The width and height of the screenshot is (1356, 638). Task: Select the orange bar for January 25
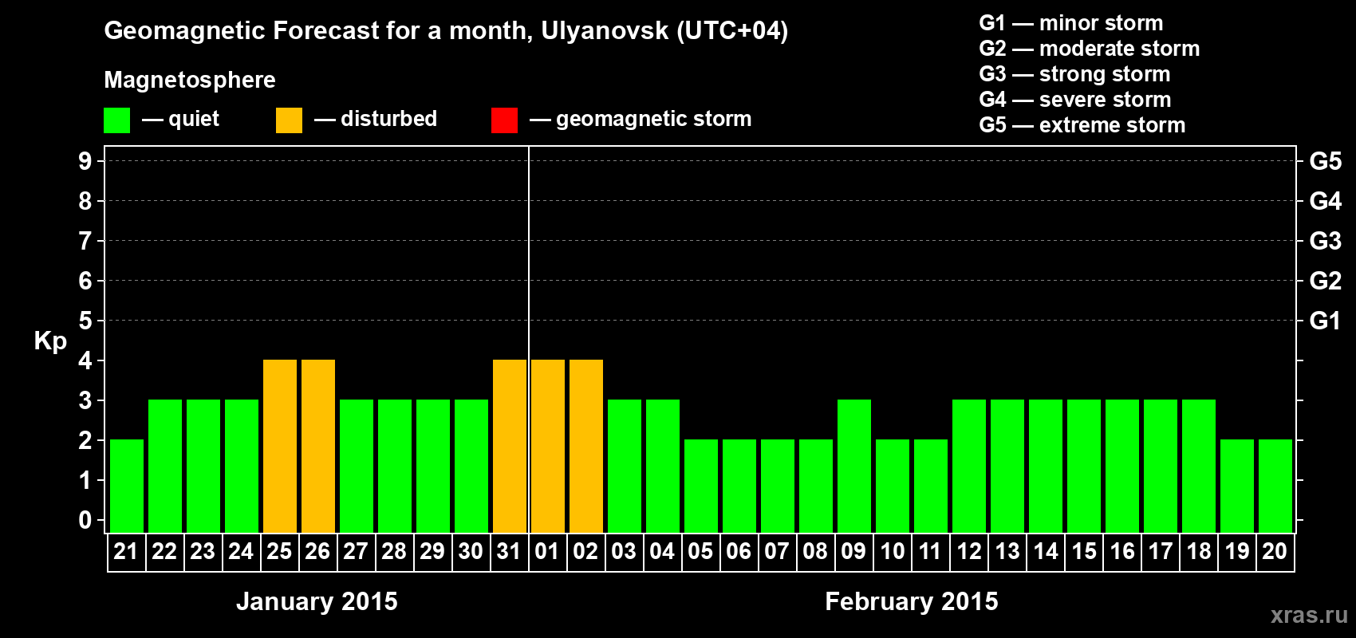point(280,446)
